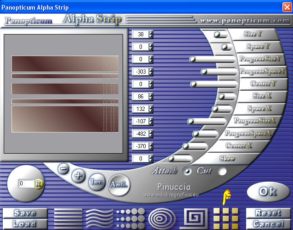This screenshot has width=293, height=230.
Task: Click the Space Y label tab
Action: (x=259, y=46)
